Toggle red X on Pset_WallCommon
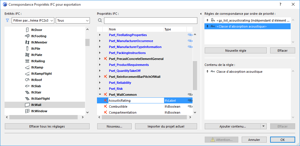300x146 pixels. (x=105, y=94)
